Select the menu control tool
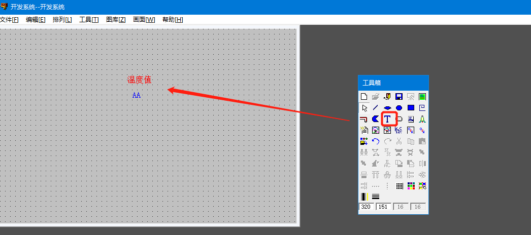The height and width of the screenshot is (235, 531). [x=411, y=119]
